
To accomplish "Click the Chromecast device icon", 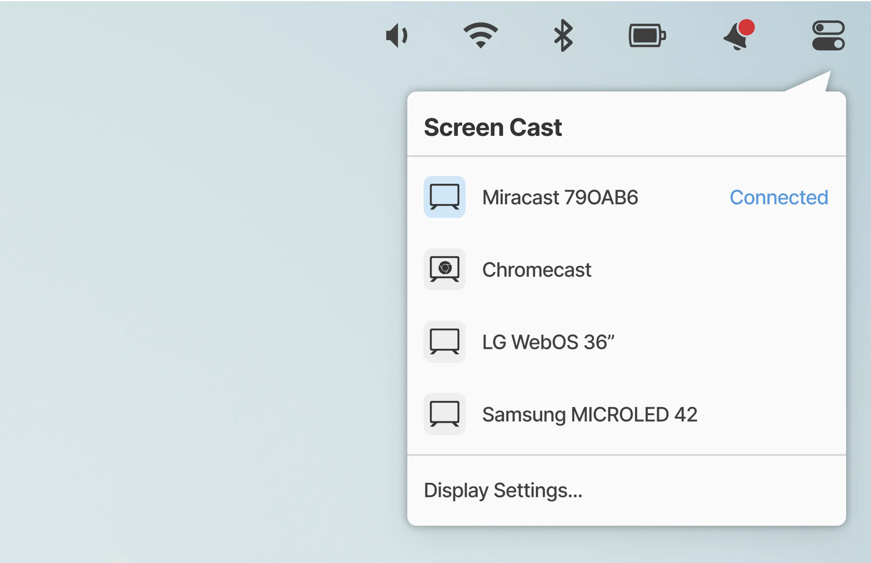I will tap(444, 269).
